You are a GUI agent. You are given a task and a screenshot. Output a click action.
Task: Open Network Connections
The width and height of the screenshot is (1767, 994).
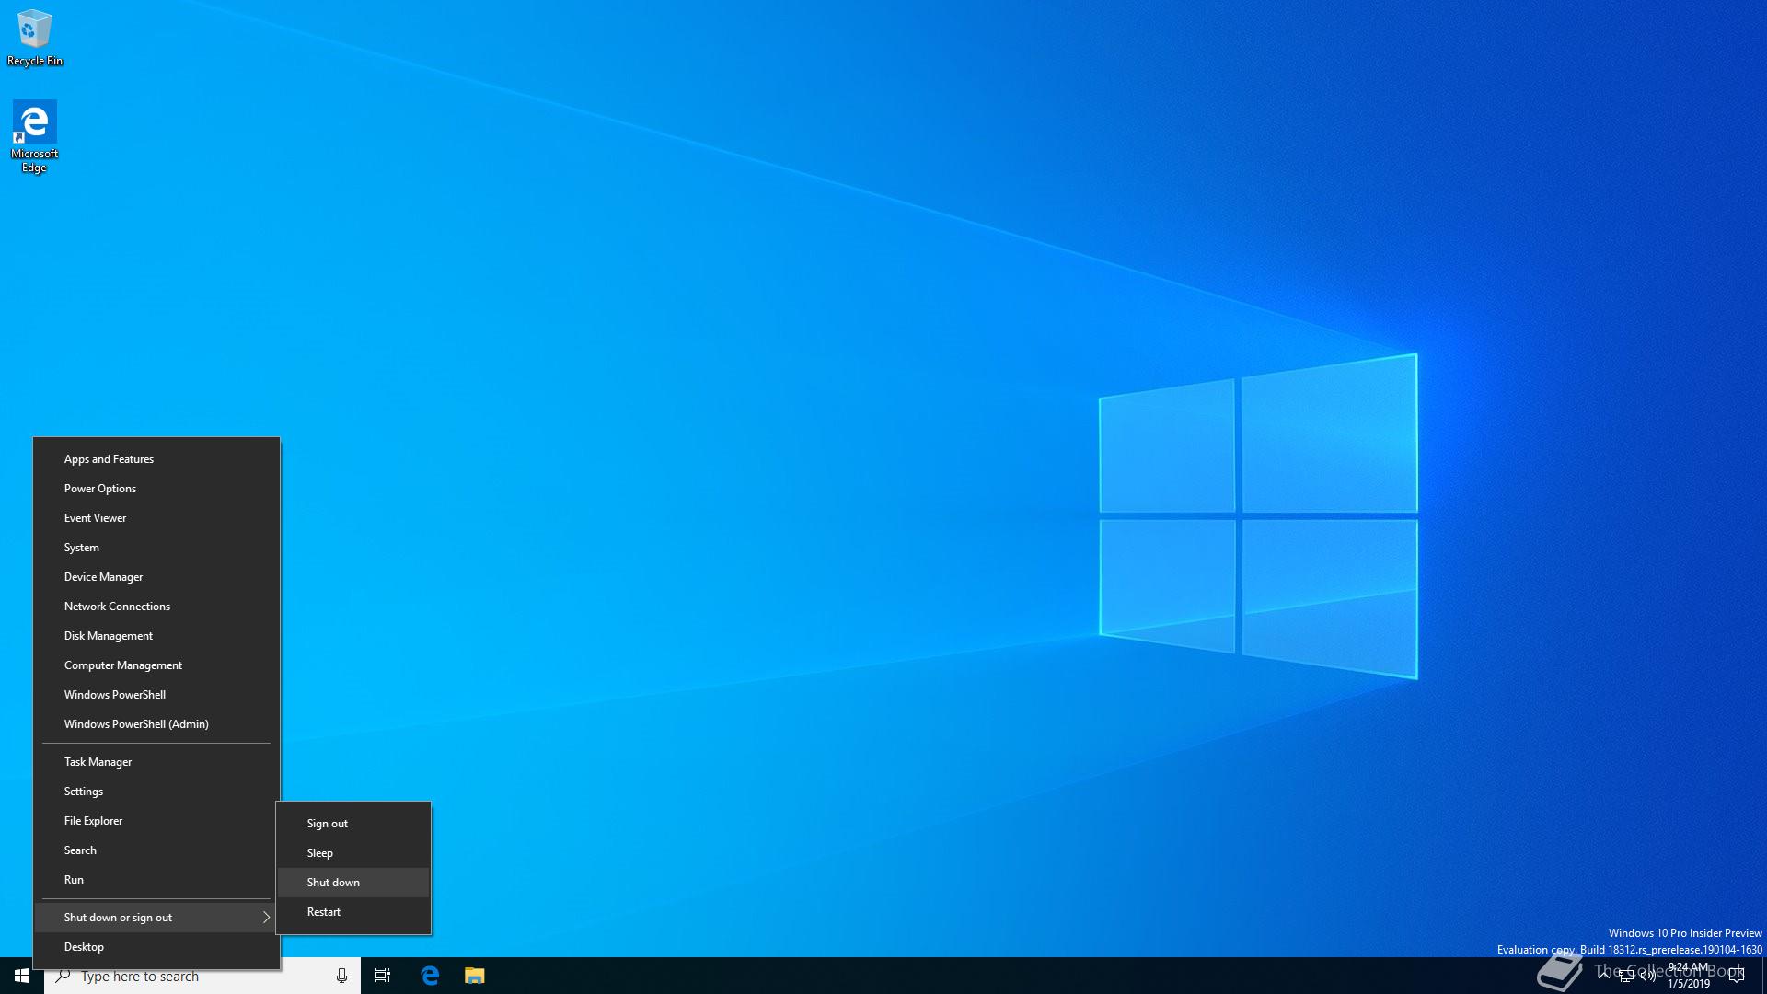click(x=156, y=607)
